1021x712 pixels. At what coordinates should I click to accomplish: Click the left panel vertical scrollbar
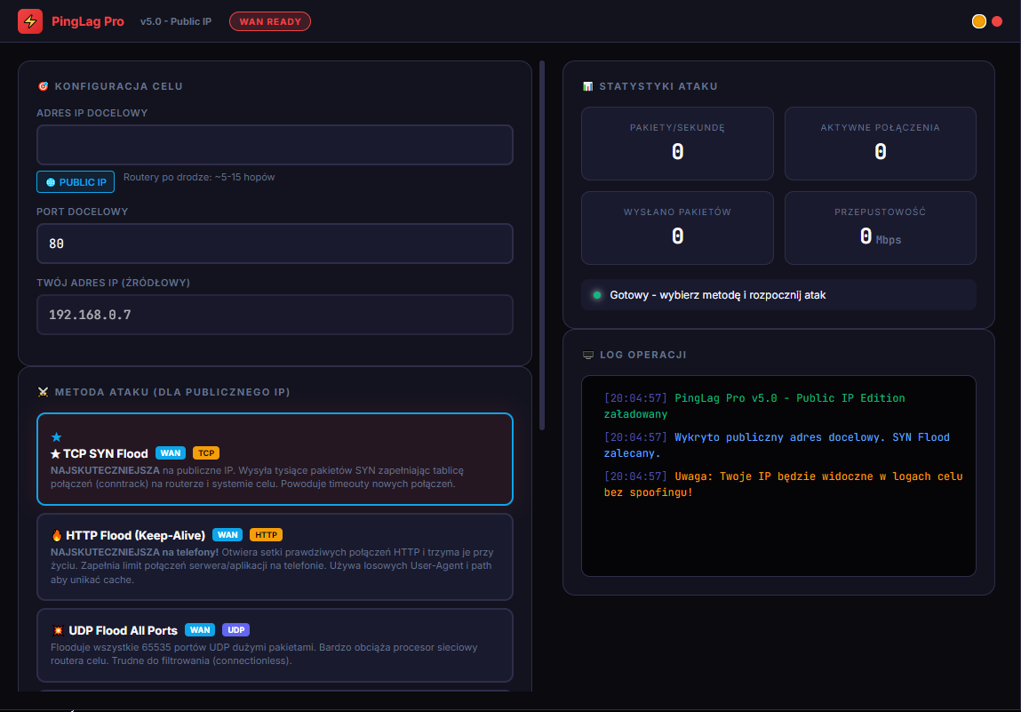tap(542, 245)
